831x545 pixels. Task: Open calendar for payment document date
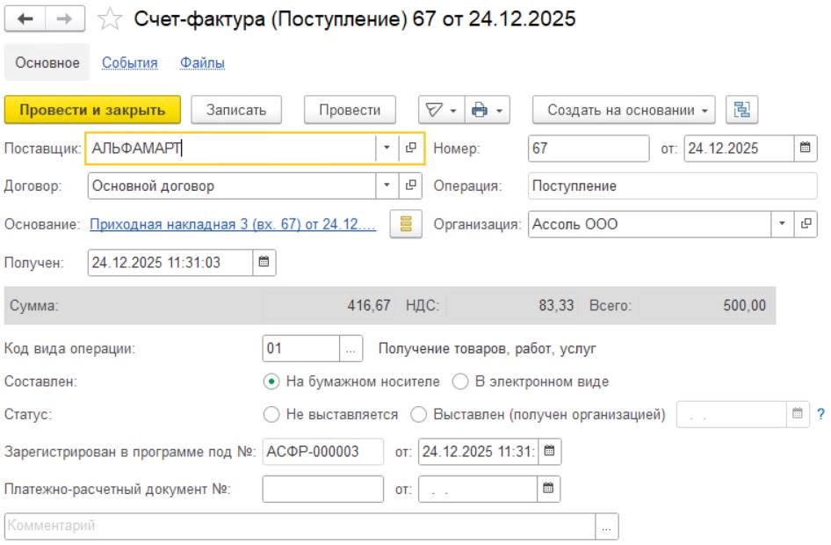click(548, 489)
